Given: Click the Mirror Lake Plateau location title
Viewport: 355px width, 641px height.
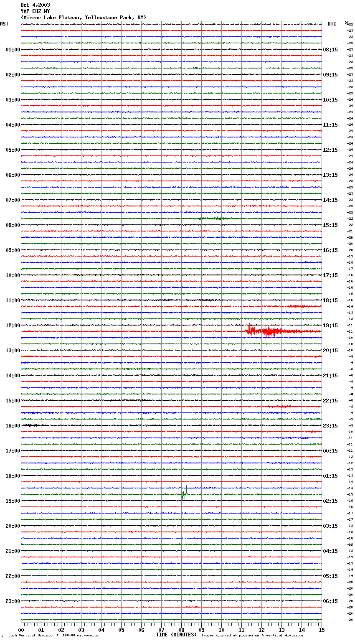Looking at the screenshot, I should [84, 18].
